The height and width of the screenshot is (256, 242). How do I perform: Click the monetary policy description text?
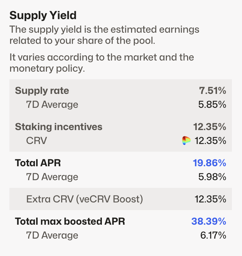pos(102,63)
